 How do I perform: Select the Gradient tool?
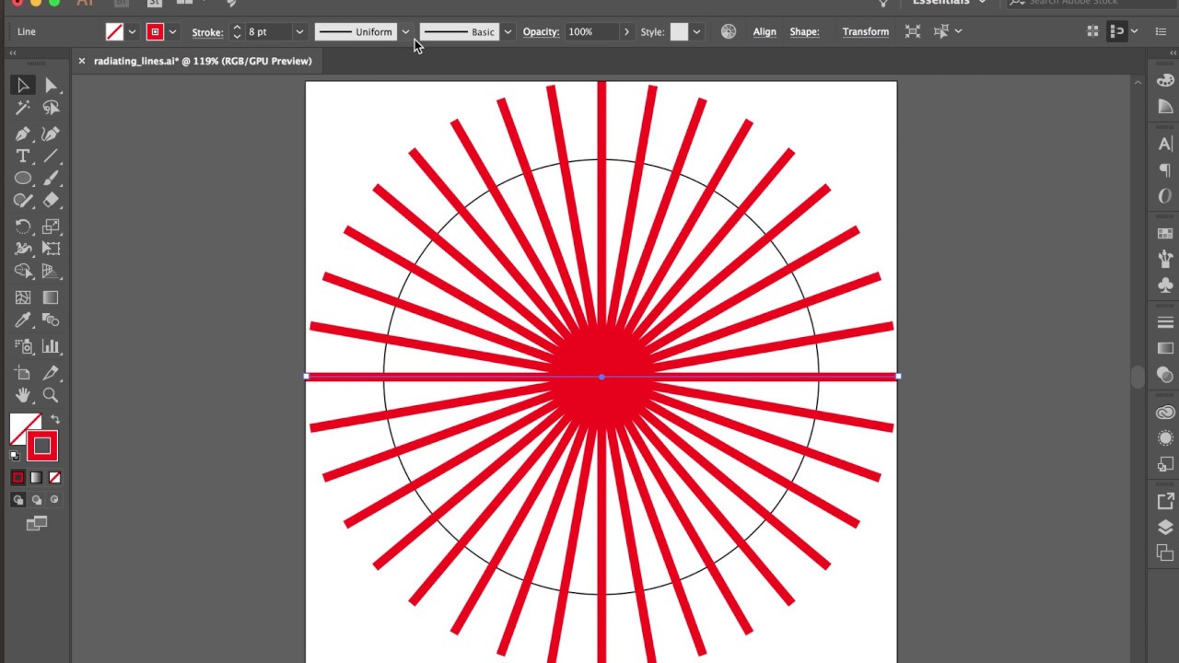[51, 297]
